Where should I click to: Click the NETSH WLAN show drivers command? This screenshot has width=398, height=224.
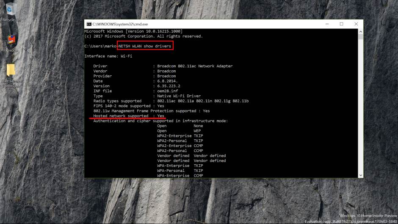point(145,46)
